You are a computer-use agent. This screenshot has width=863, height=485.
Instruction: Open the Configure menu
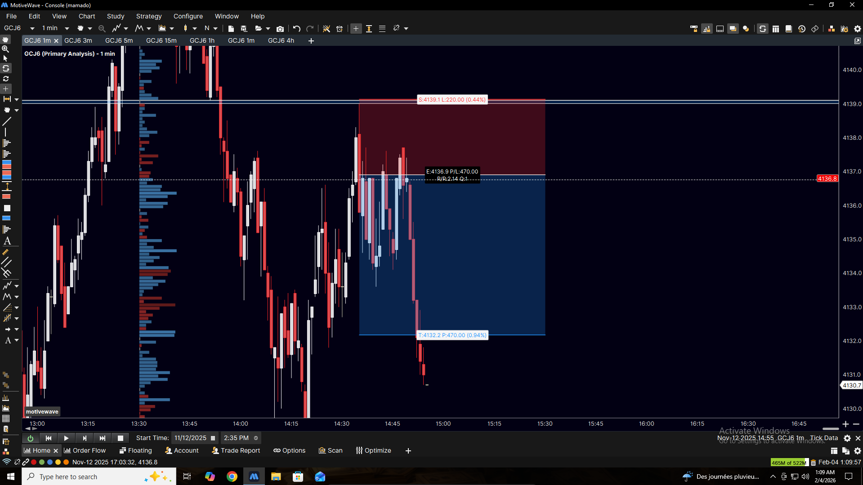pyautogui.click(x=188, y=16)
